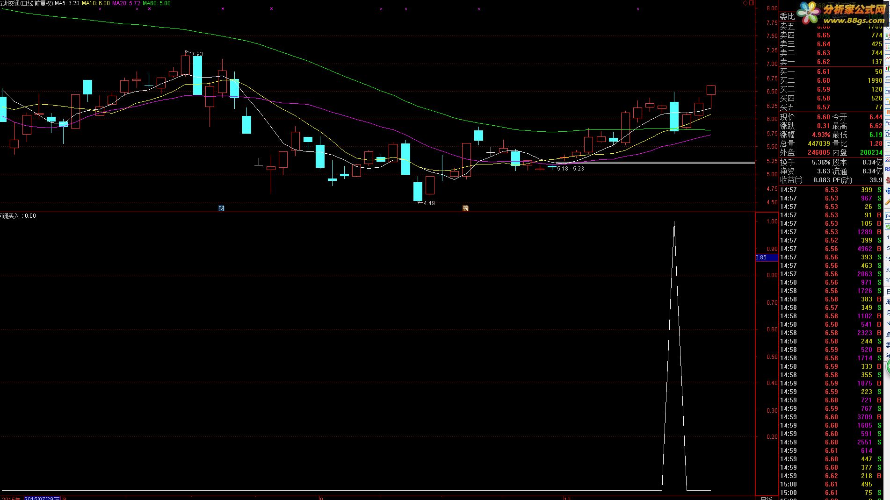
Task: Click the red trend-line chart icon in right strip
Action: click(x=888, y=57)
